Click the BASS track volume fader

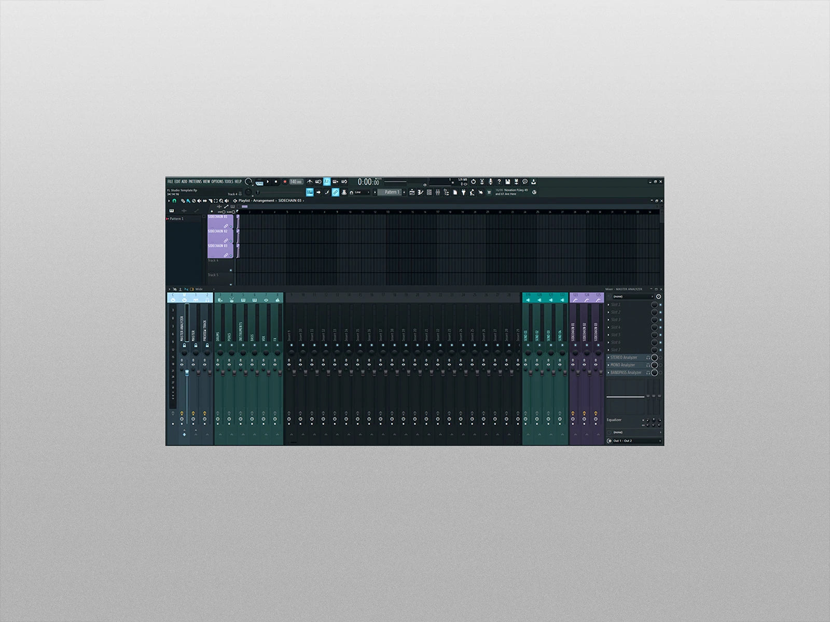coord(257,373)
